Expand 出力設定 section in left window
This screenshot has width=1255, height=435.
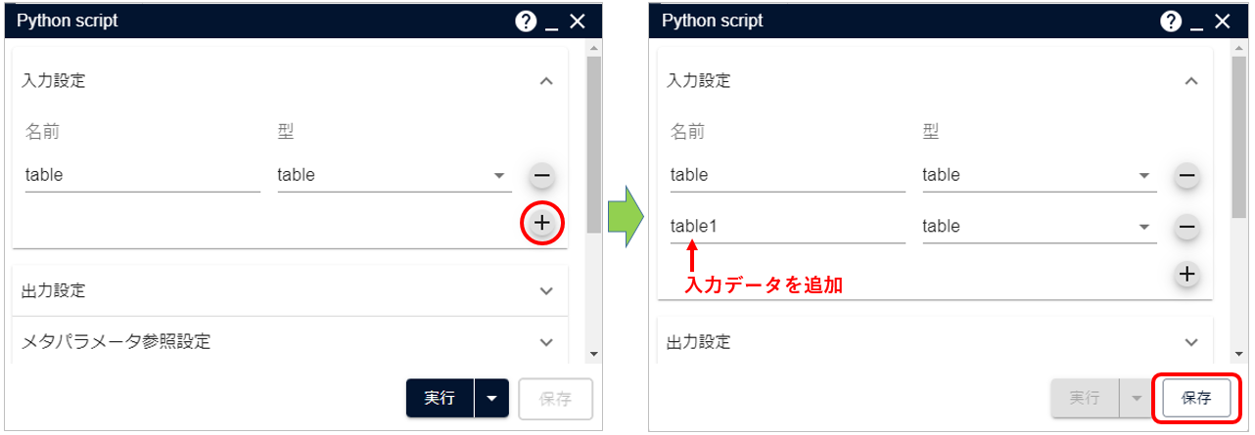546,291
